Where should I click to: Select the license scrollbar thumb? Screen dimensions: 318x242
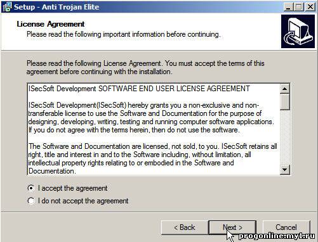click(285, 102)
